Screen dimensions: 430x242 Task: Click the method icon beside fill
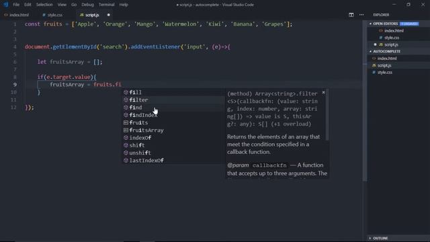(126, 93)
